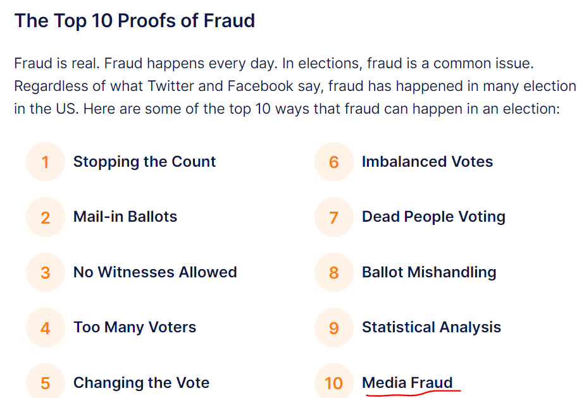Click the number 6 circle badge
Viewport: 577px width, 398px height.
[x=334, y=162]
